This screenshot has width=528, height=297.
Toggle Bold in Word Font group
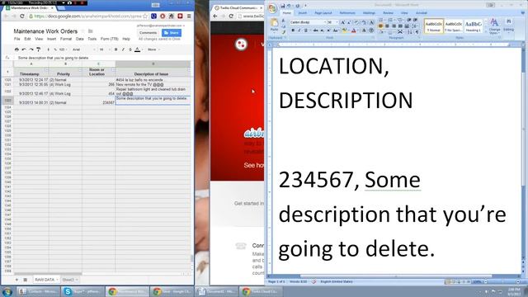click(293, 31)
